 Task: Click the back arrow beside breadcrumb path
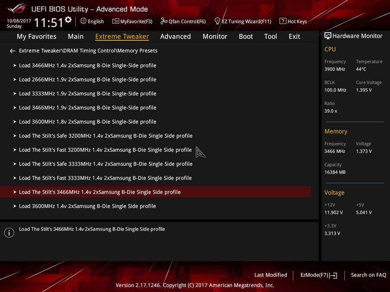(x=13, y=51)
